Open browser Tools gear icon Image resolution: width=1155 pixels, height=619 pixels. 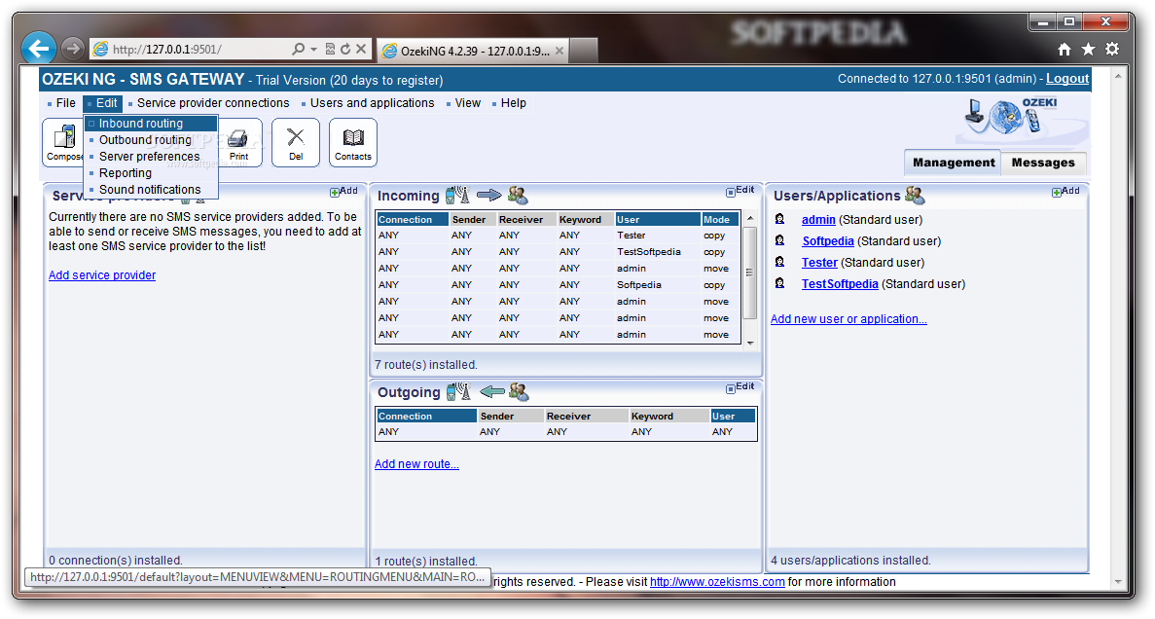tap(1112, 49)
